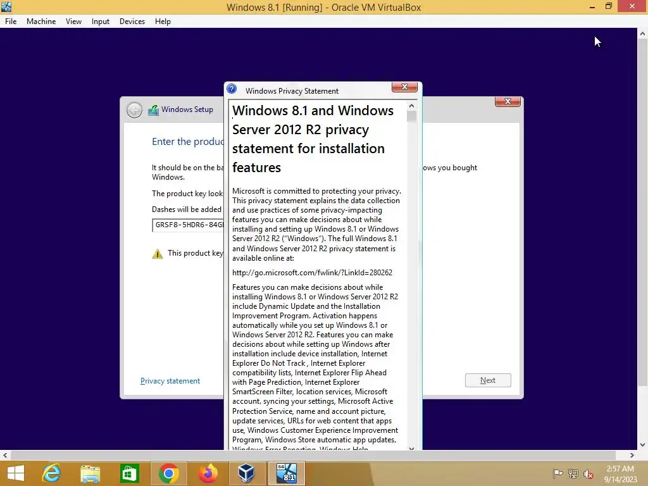Open the File menu

11,22
